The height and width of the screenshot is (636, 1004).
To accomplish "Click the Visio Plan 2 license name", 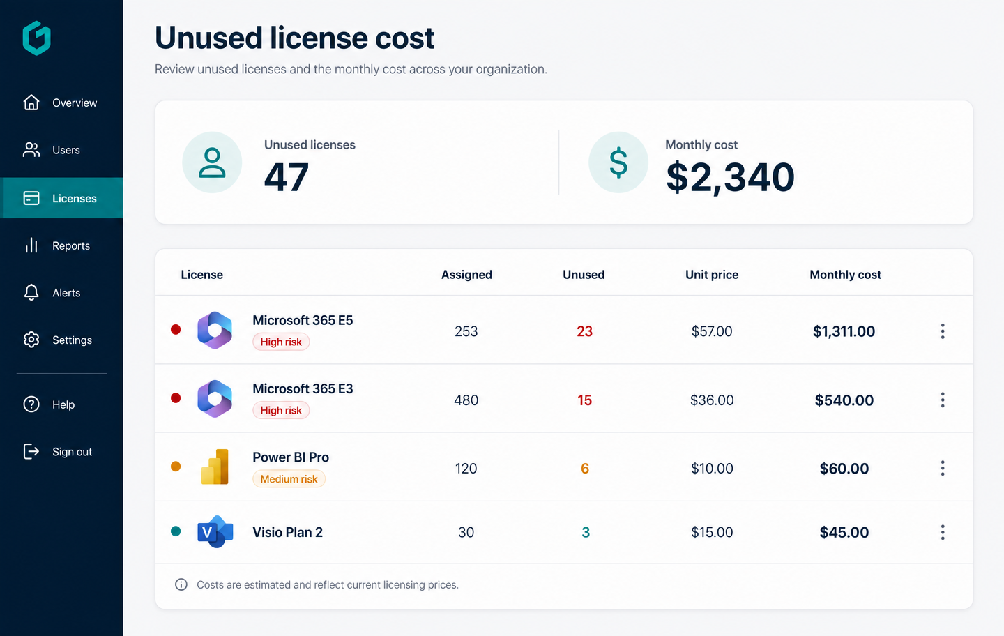I will [x=287, y=532].
